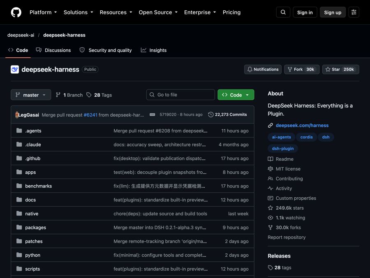
Task: Click the link icon beside deepseek.com/harness
Action: [x=271, y=126]
